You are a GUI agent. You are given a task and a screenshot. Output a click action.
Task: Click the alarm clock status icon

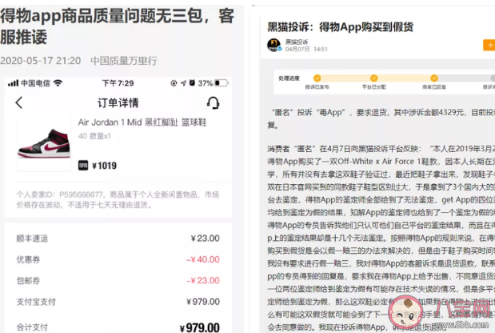(x=192, y=83)
